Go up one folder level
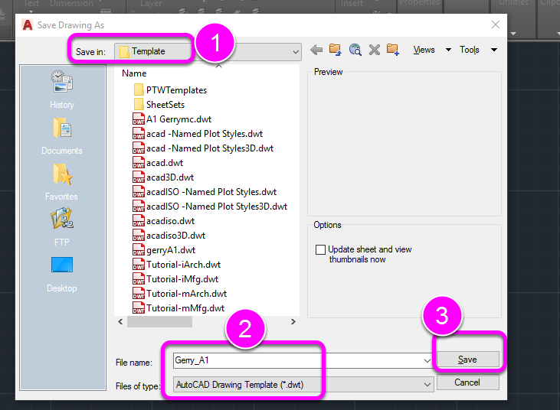This screenshot has height=410, width=560. coord(335,50)
